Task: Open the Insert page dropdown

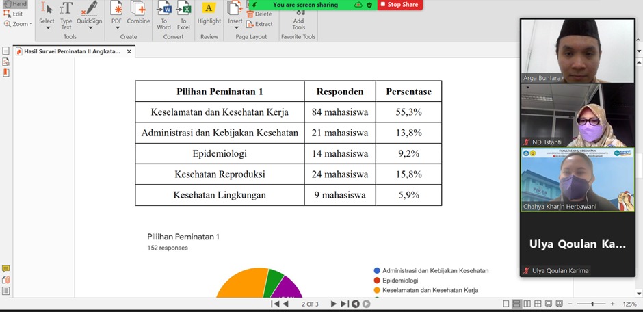Action: (235, 28)
